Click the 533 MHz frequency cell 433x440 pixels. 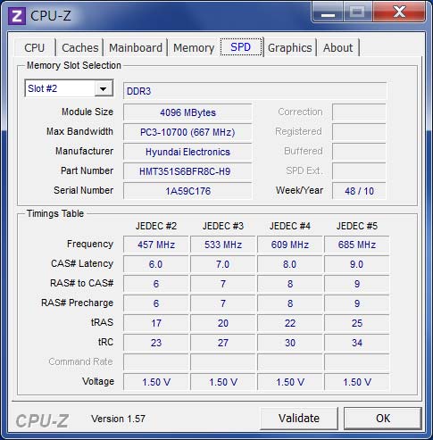223,245
